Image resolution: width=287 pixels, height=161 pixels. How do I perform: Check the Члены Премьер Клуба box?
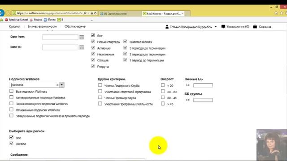point(100,97)
